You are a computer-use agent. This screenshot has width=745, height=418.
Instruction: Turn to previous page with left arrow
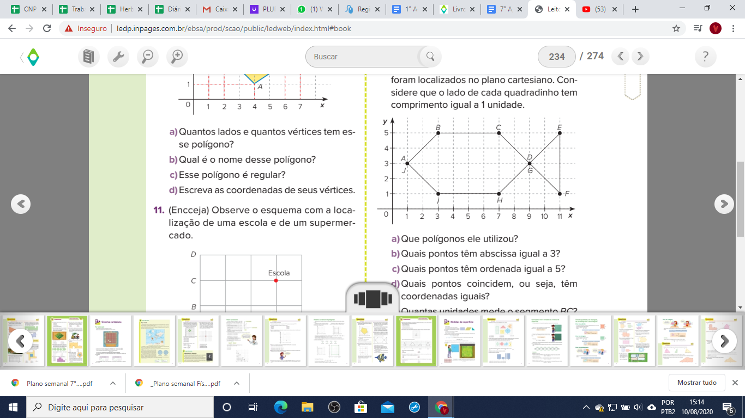[x=21, y=204]
